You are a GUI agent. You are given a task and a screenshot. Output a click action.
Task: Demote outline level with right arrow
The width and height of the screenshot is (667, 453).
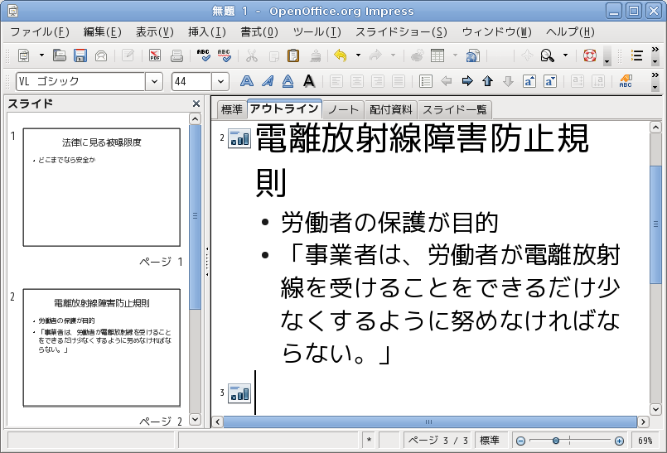(x=466, y=81)
